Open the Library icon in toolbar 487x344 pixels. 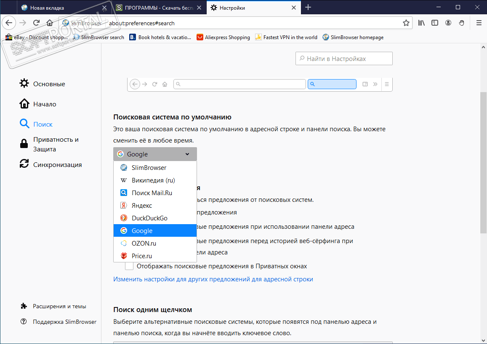(421, 23)
